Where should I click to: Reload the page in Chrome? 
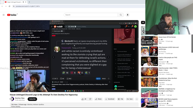coord(9,6)
